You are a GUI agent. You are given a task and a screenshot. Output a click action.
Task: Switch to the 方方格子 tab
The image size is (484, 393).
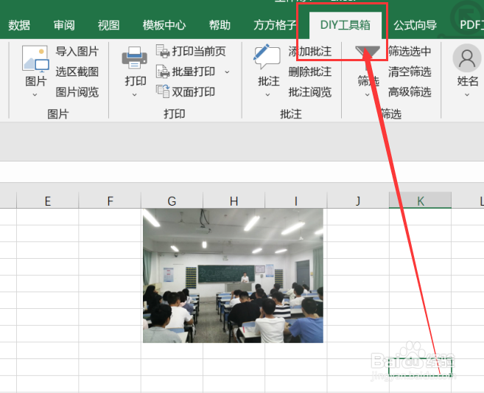[x=275, y=25]
